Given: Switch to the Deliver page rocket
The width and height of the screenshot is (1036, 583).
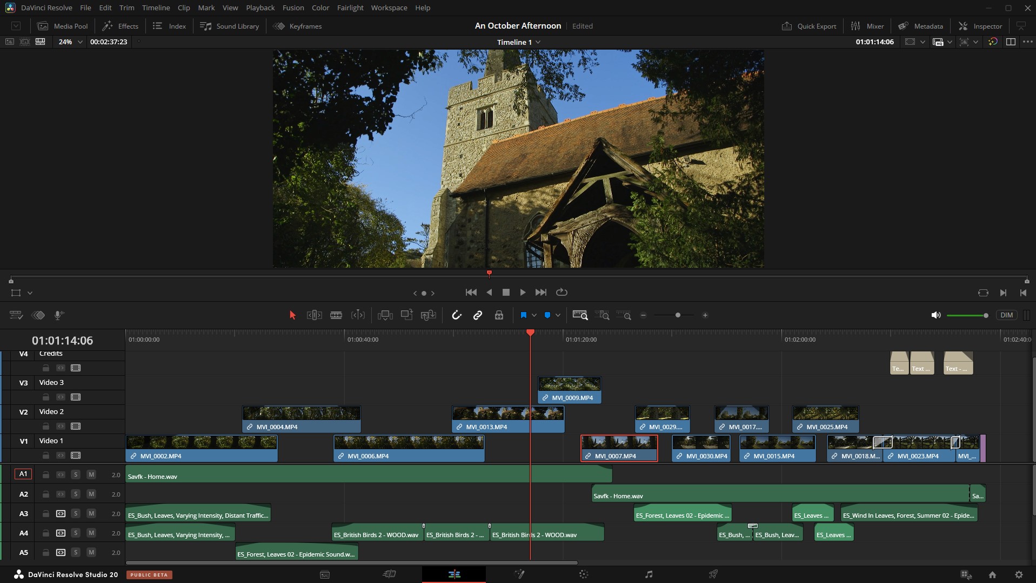Looking at the screenshot, I should click(x=713, y=574).
